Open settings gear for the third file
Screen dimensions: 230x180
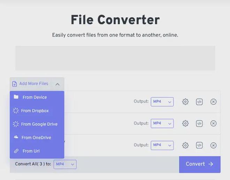185,145
